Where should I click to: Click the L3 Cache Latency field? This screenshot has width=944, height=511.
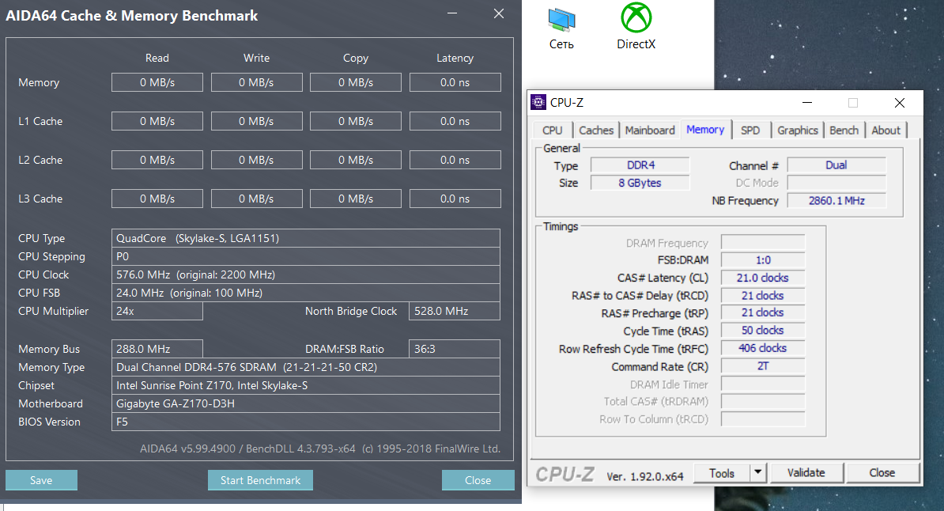[x=455, y=199]
